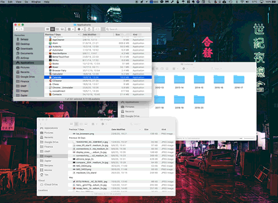Select the Contacts application row
This screenshot has width=278, height=203.
[x=98, y=95]
